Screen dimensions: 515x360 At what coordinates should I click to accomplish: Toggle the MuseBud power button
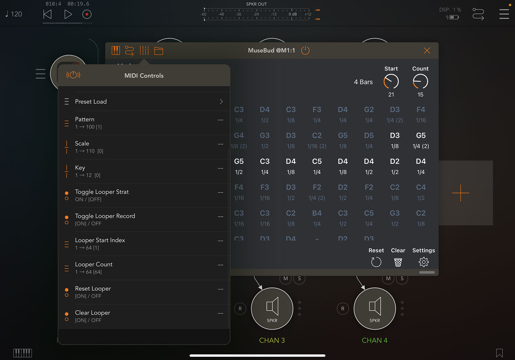point(305,51)
